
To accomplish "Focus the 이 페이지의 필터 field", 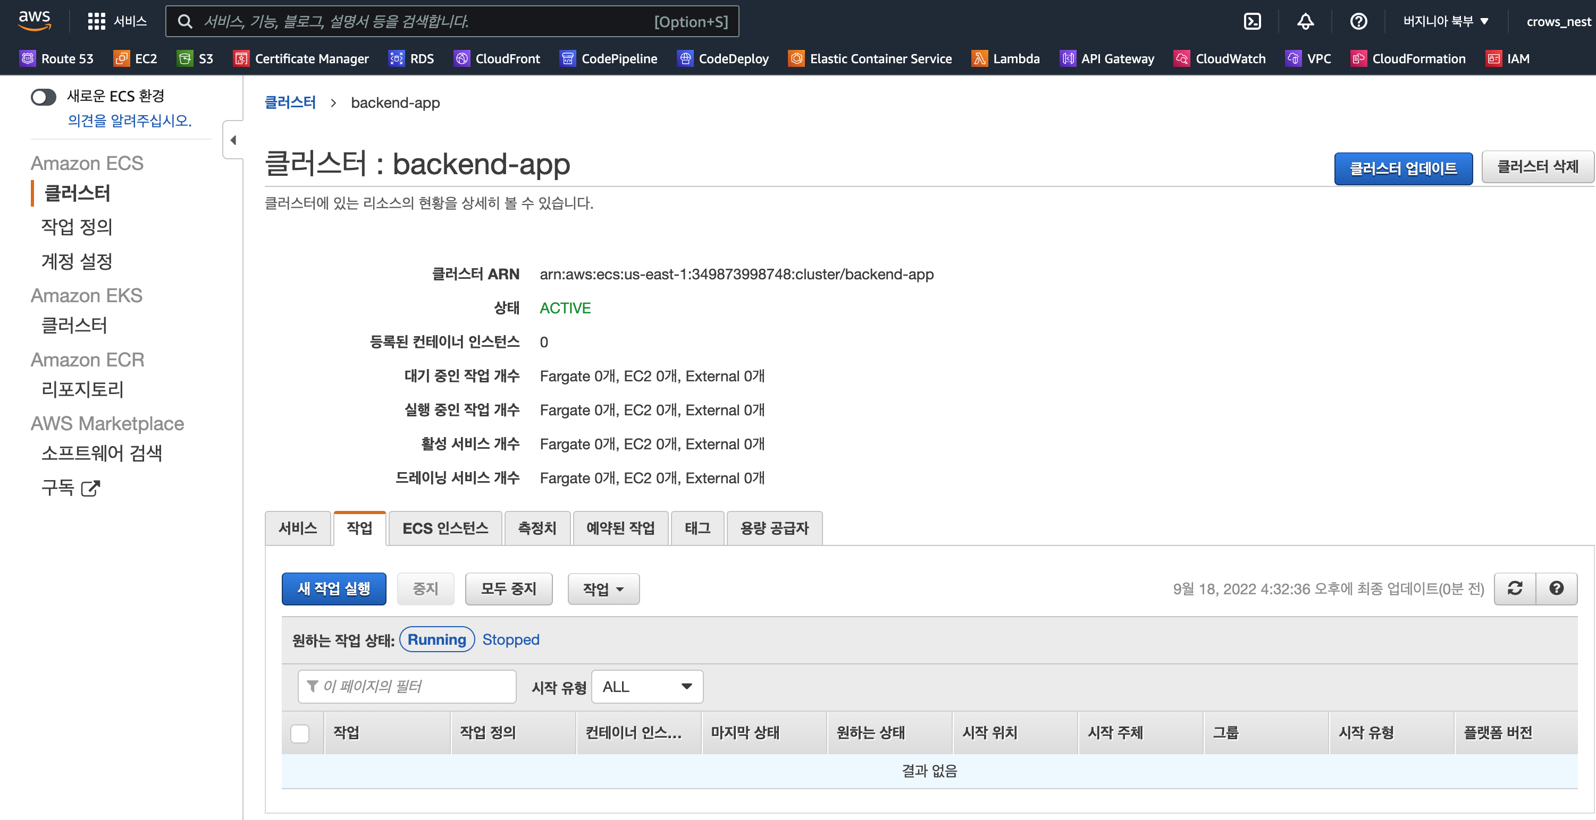I will click(x=407, y=686).
